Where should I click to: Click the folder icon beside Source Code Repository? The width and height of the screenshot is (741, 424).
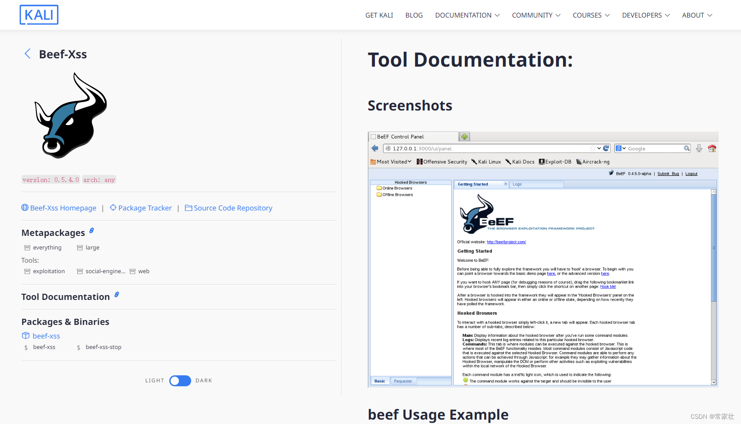(x=189, y=208)
